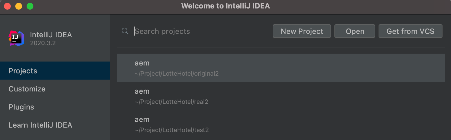Click the New Project button
Image resolution: width=451 pixels, height=140 pixels.
click(302, 31)
